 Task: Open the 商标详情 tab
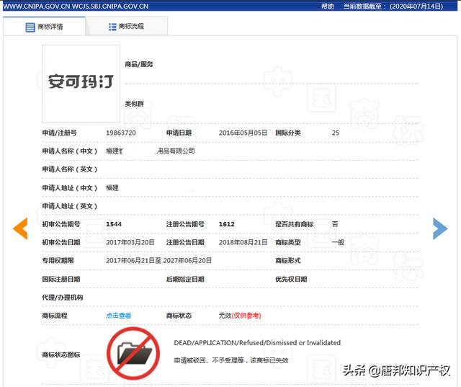point(45,27)
